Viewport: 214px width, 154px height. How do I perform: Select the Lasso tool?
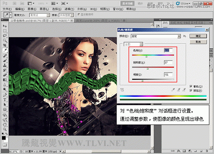(x=5, y=36)
